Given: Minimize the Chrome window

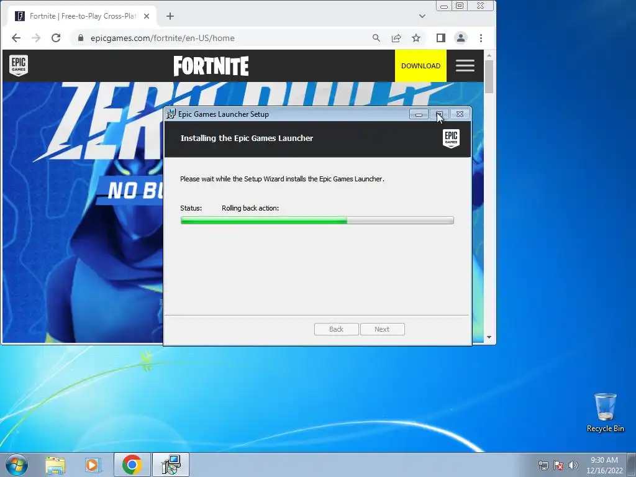Looking at the screenshot, I should [443, 6].
